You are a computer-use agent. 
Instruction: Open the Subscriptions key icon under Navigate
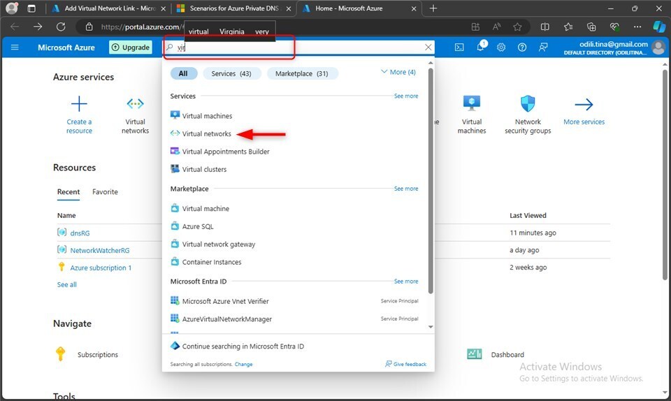point(60,354)
